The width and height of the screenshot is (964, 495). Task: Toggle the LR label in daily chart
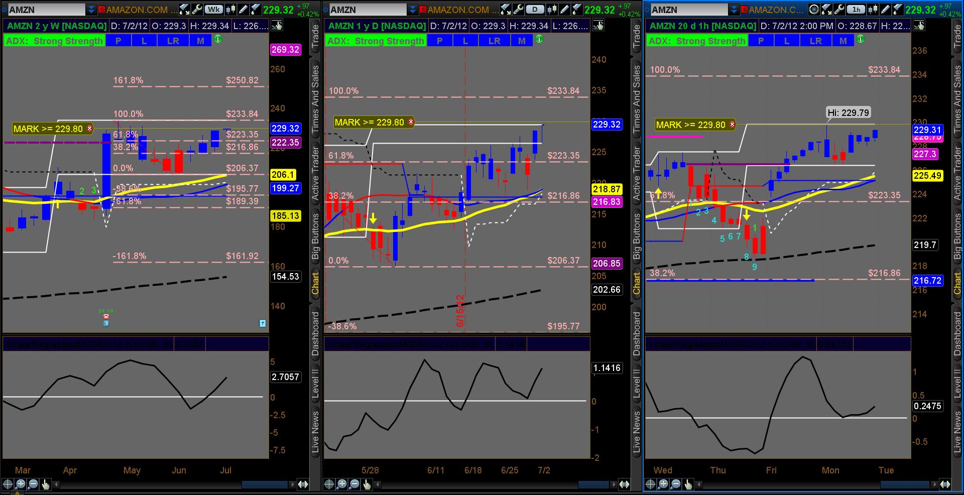[x=495, y=41]
